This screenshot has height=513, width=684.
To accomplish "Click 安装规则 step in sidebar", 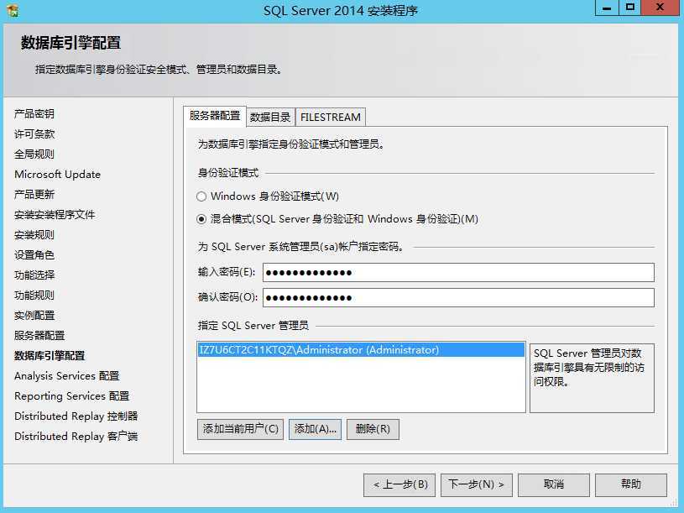I will (x=34, y=235).
